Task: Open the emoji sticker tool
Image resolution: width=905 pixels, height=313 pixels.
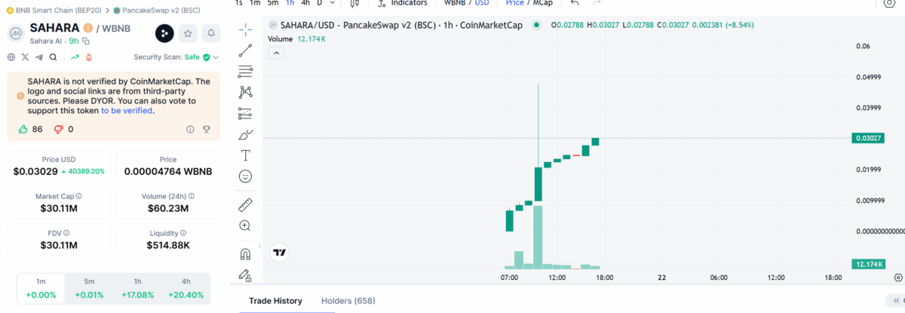Action: tap(245, 176)
